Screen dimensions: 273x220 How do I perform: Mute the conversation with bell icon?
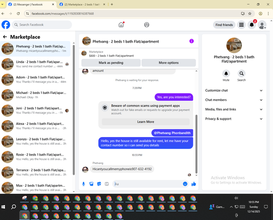[226, 74]
